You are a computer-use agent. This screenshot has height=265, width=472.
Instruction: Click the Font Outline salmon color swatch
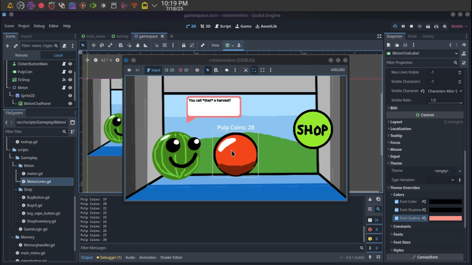click(x=445, y=218)
